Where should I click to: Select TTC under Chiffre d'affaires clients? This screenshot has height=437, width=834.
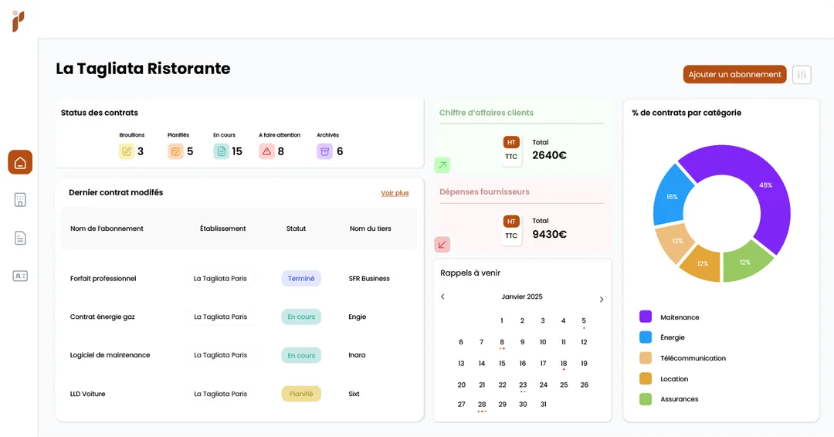(x=511, y=157)
